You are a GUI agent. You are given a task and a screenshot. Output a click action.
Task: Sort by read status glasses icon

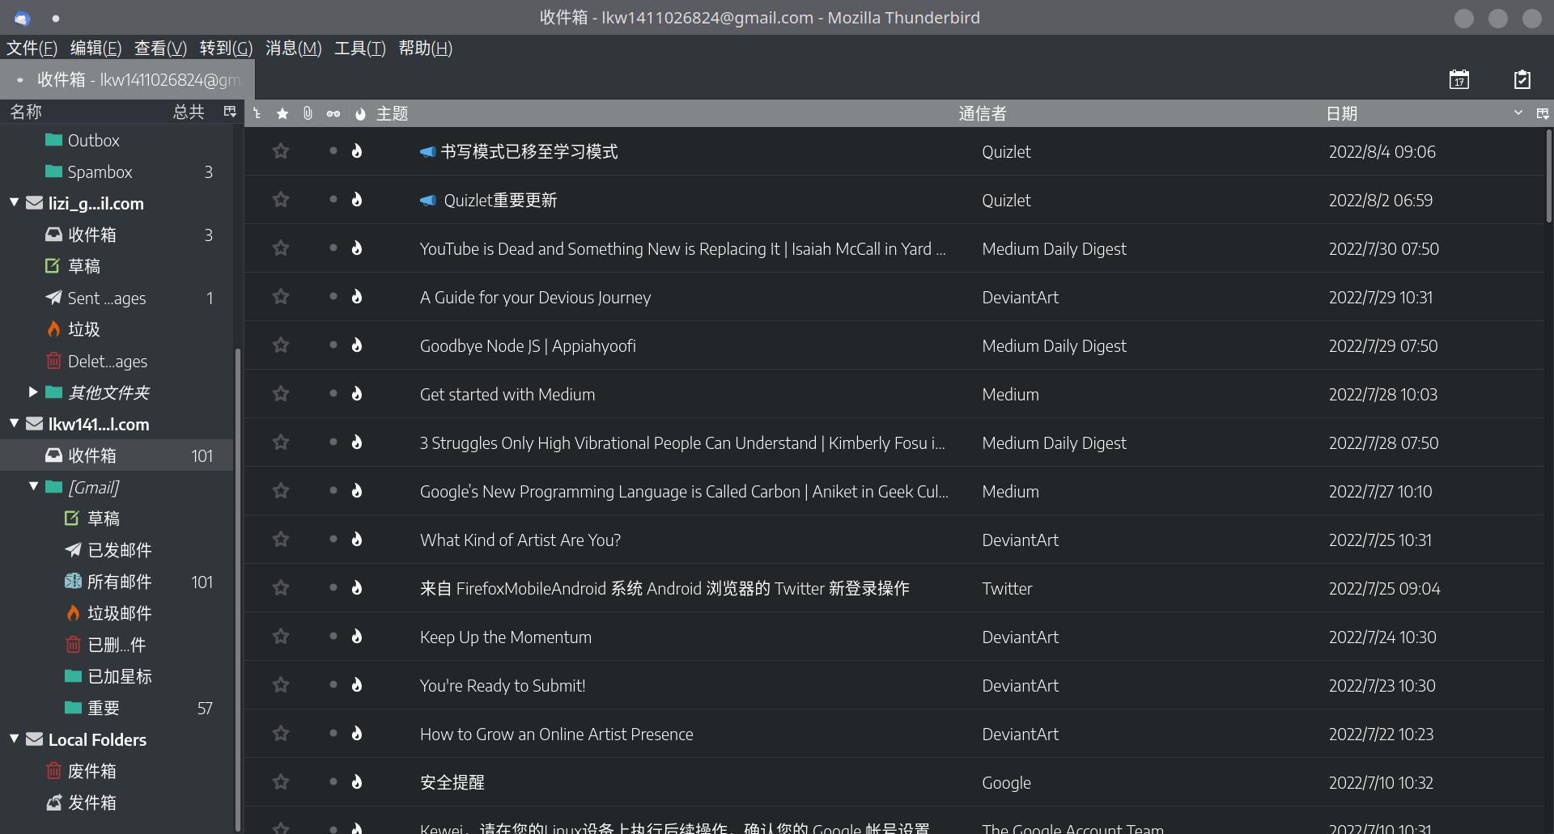(x=333, y=113)
